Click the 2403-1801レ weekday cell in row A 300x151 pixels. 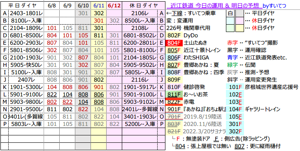click(26, 14)
